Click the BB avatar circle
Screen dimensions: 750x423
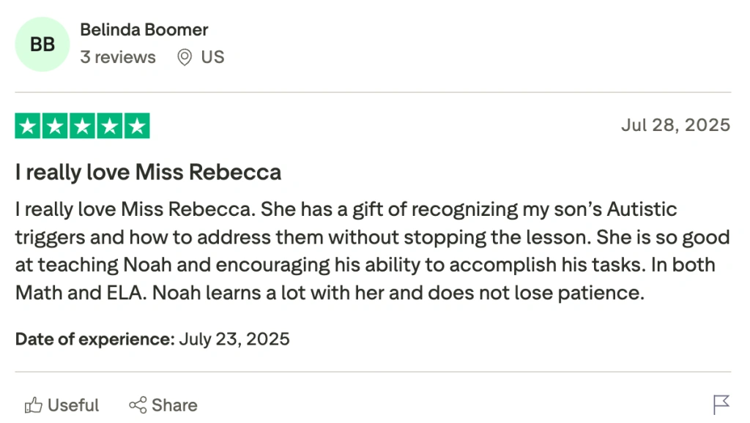click(x=42, y=44)
